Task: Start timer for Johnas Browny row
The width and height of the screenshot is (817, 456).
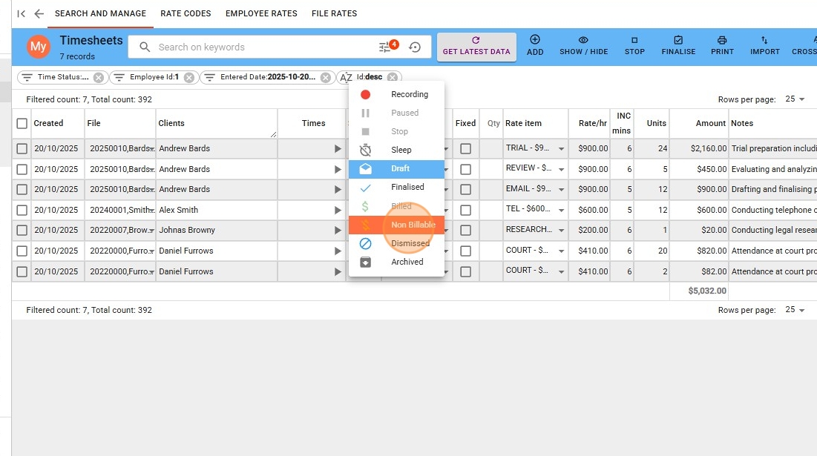Action: tap(338, 230)
